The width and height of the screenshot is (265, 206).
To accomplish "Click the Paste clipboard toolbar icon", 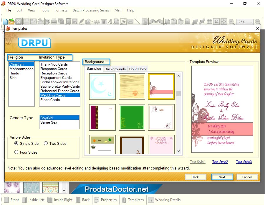I will click(181, 21).
